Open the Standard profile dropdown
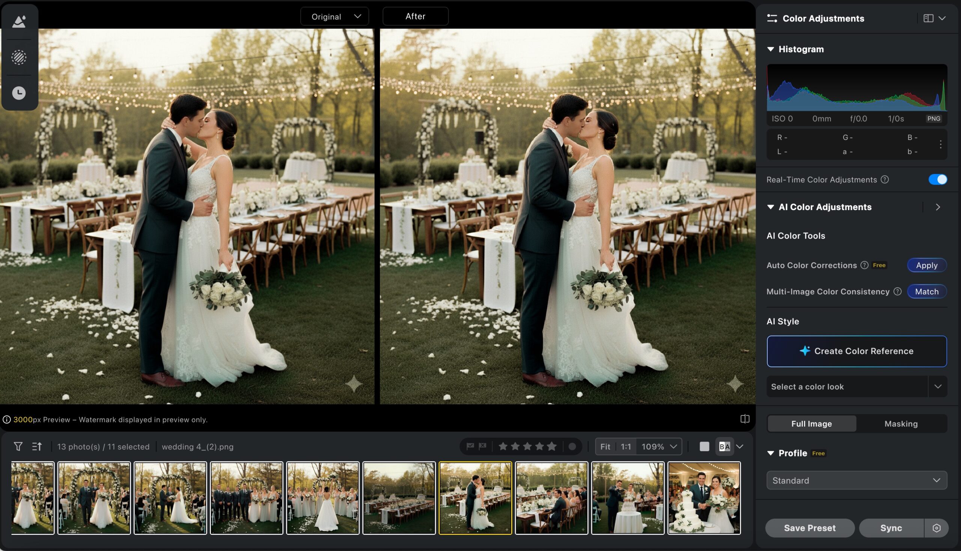The height and width of the screenshot is (551, 961). [856, 480]
